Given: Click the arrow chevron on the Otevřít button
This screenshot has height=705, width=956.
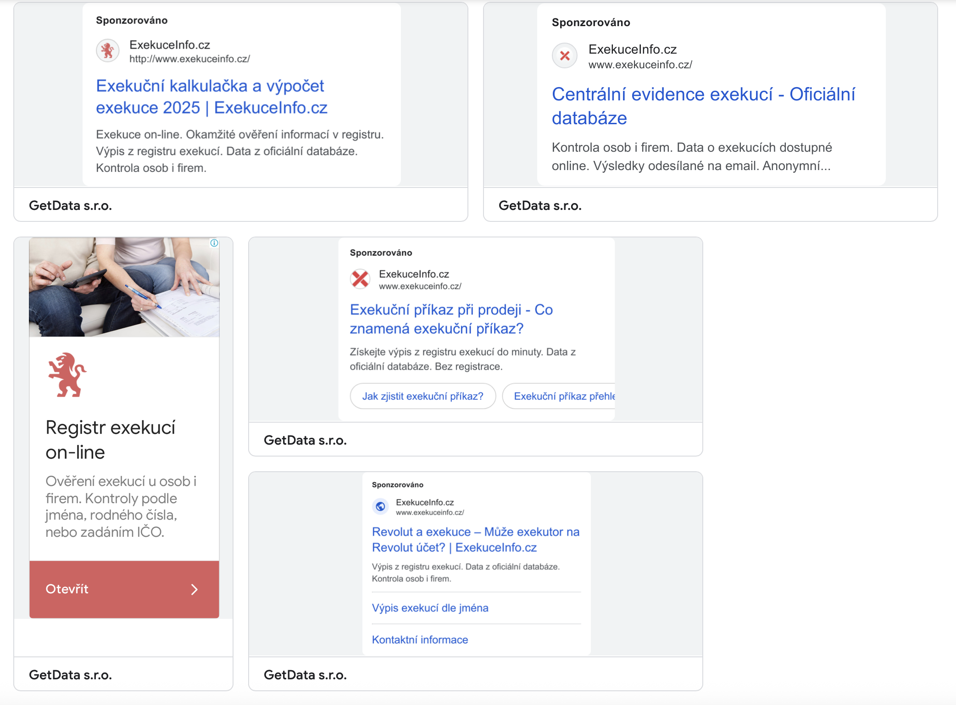Looking at the screenshot, I should click(195, 589).
